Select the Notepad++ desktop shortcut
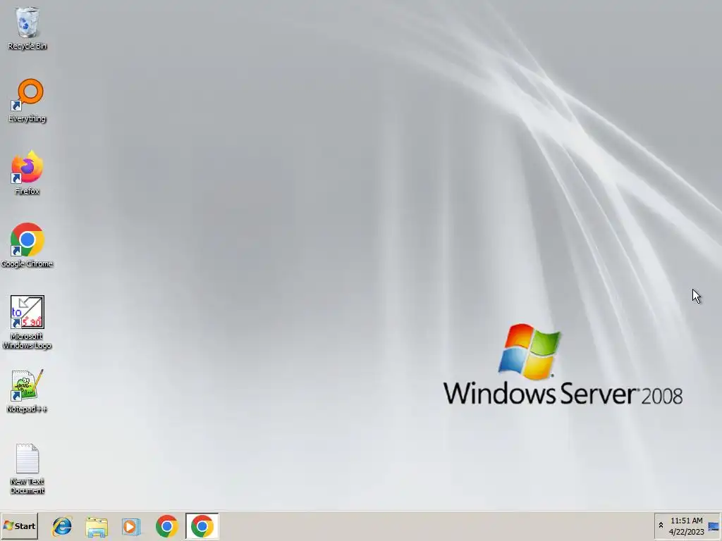 point(27,391)
